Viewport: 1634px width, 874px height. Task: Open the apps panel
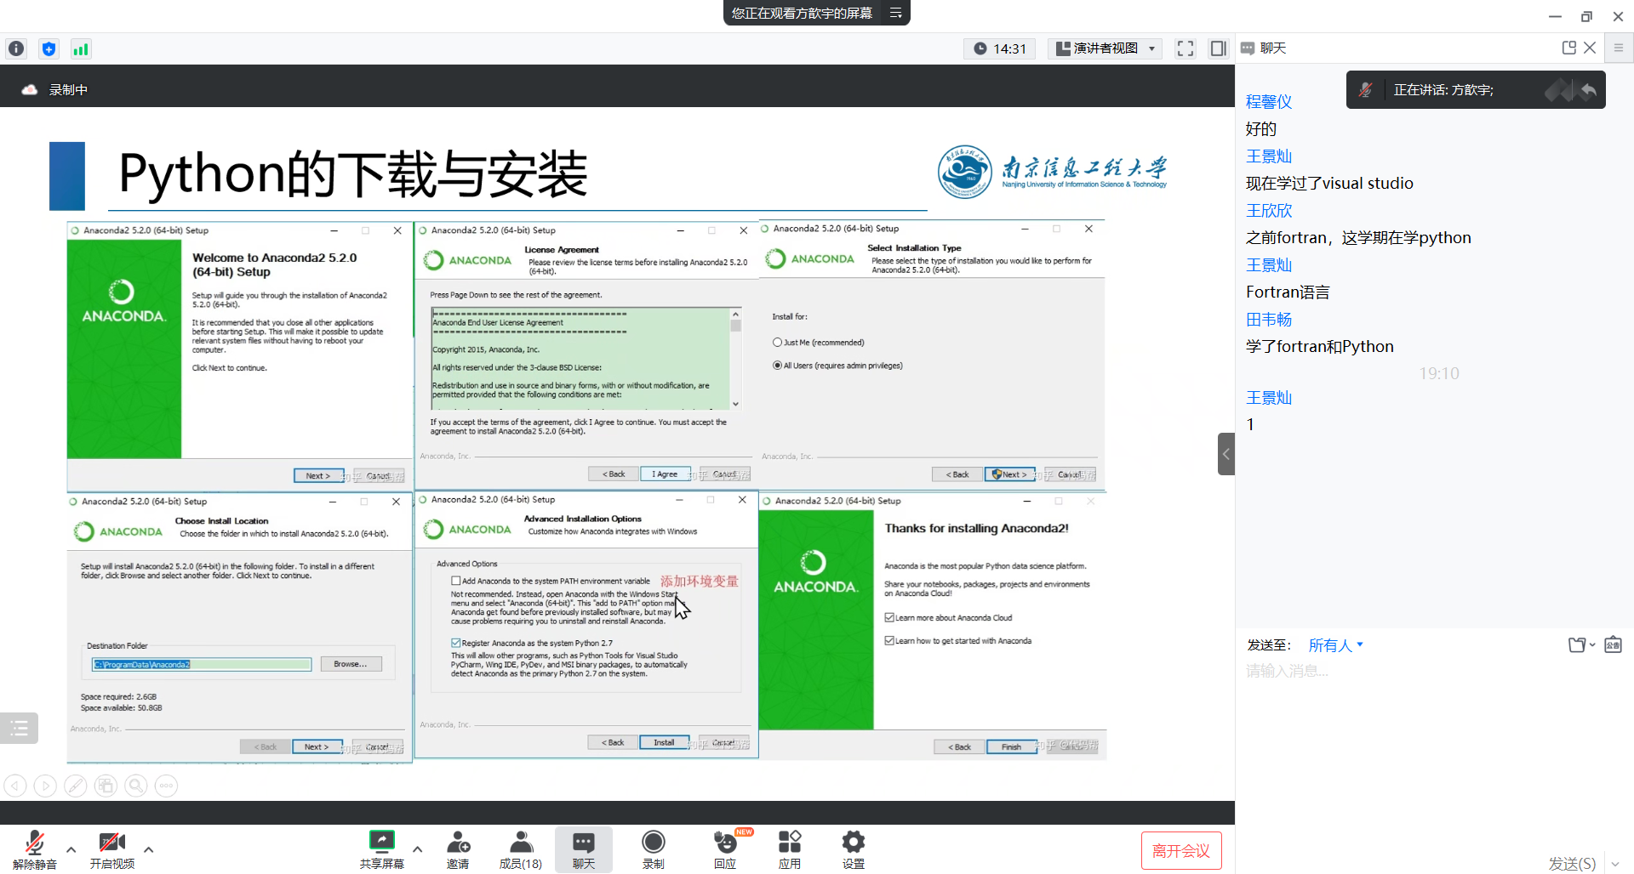coord(789,848)
